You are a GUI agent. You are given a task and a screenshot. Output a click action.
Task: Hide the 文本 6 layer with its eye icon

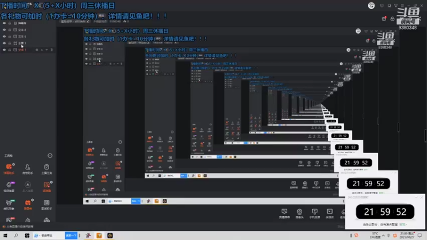pos(4,30)
